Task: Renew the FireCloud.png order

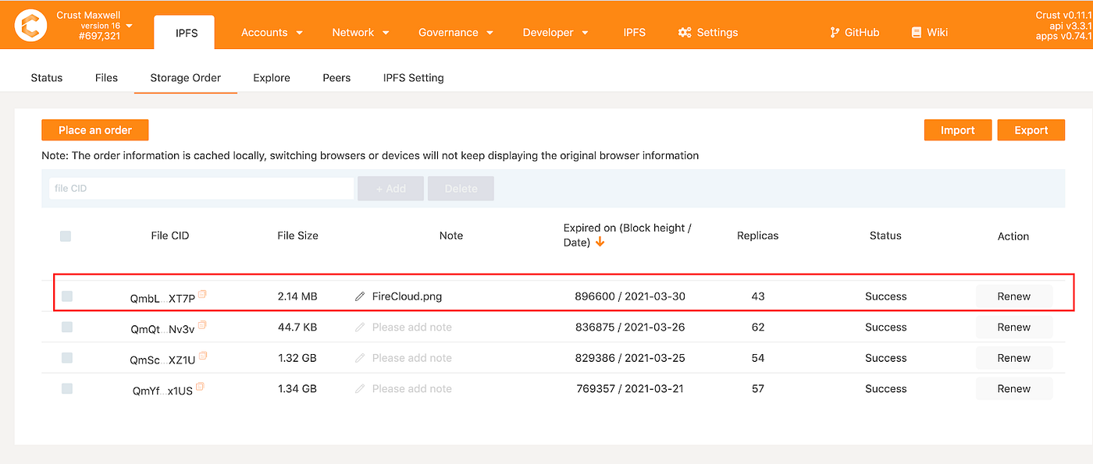Action: (1014, 296)
